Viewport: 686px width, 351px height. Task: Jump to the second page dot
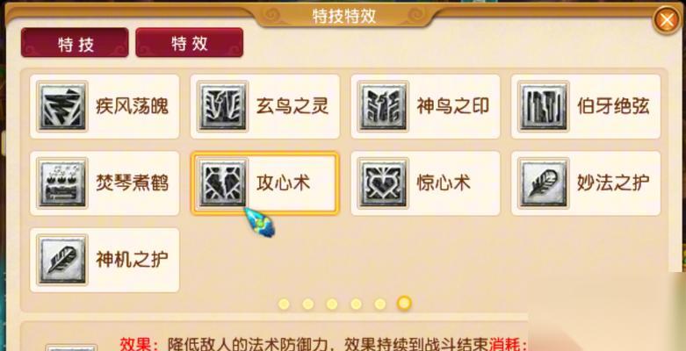(308, 304)
